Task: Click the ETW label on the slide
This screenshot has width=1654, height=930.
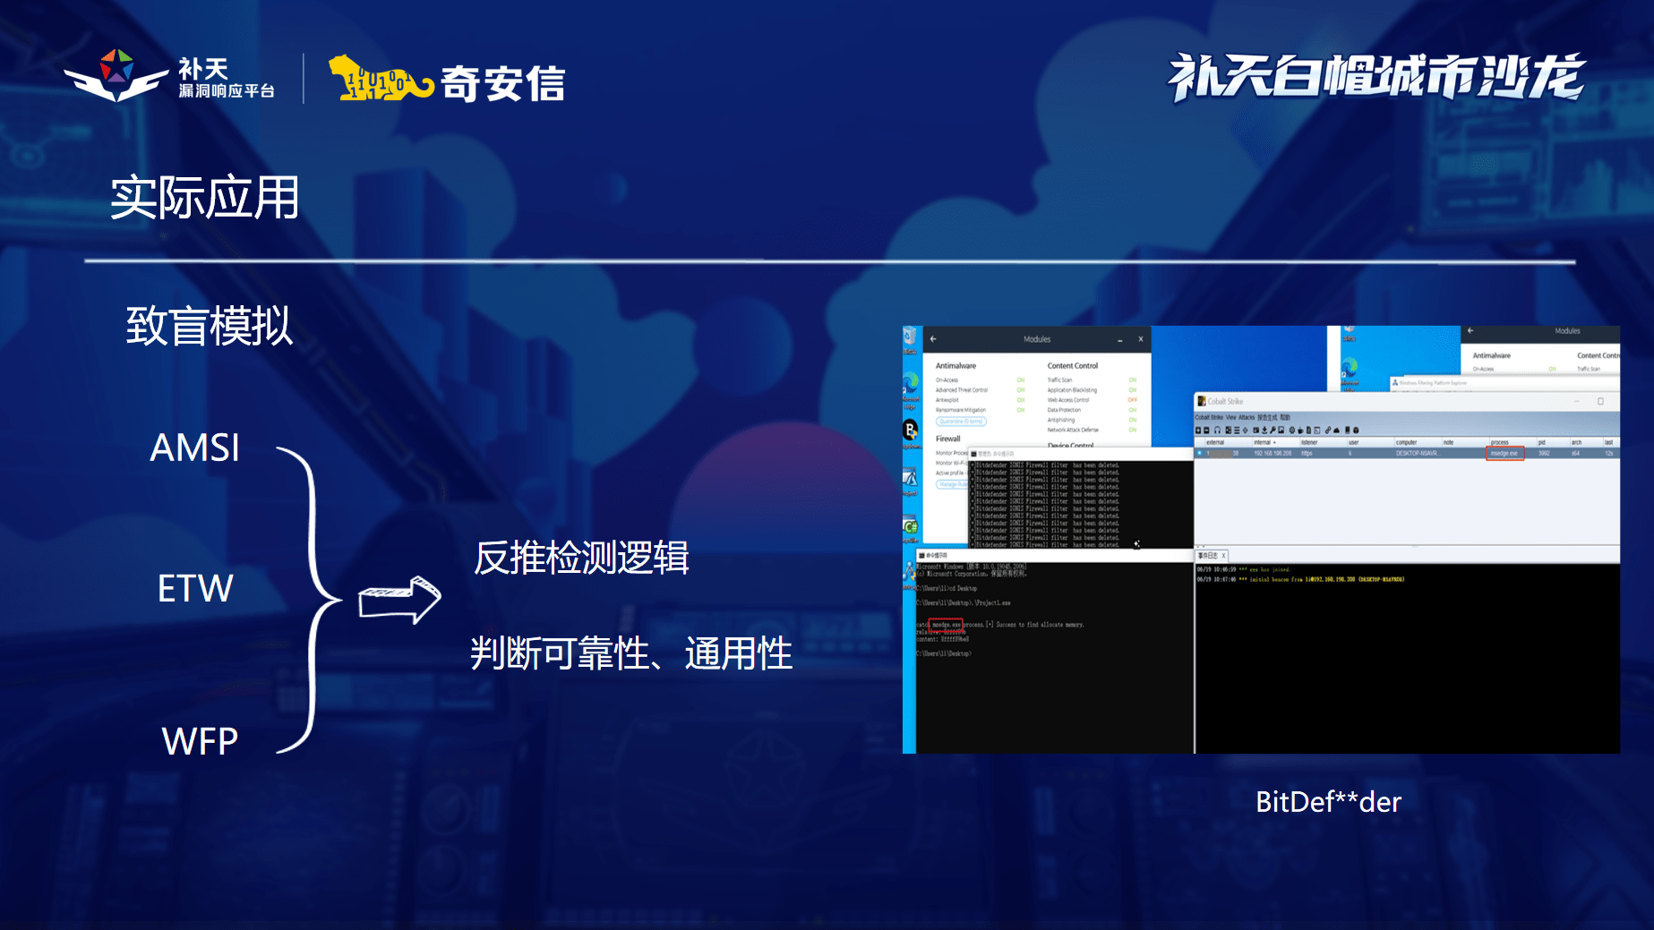Action: 195,588
